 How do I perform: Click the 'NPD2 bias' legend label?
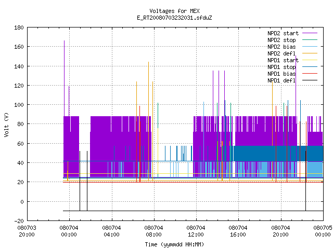pos(281,47)
